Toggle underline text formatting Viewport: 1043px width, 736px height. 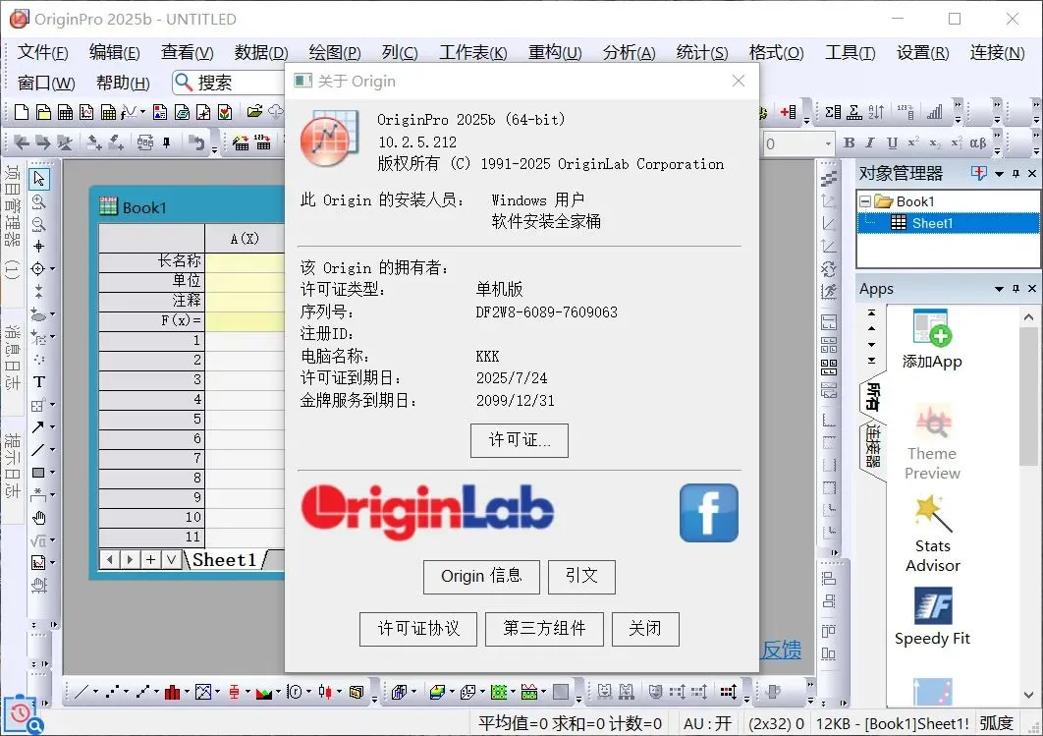(x=892, y=142)
